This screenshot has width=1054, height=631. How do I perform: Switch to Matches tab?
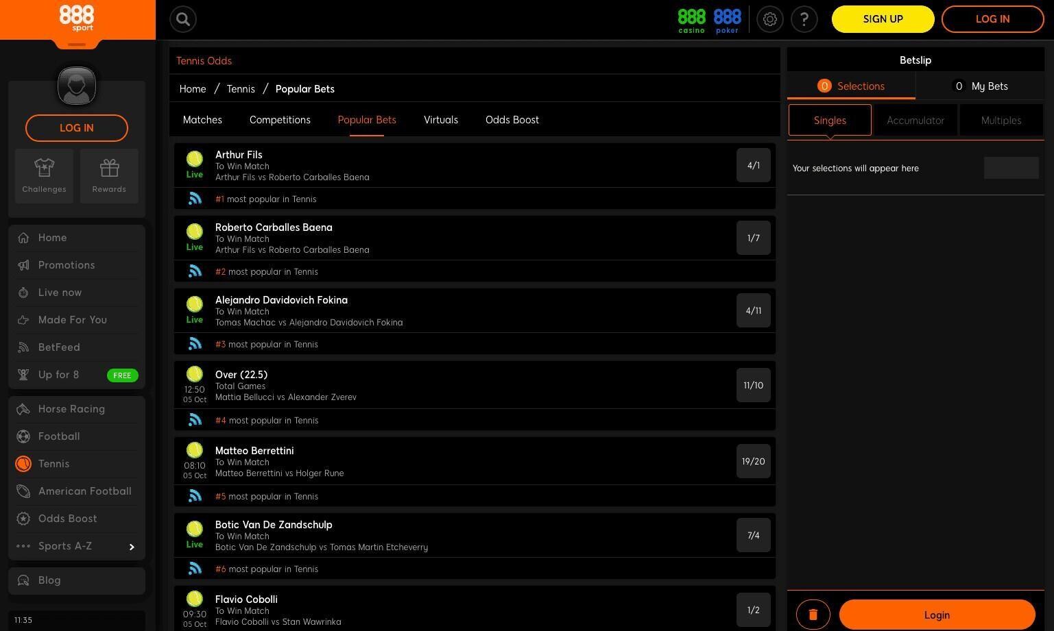pos(202,120)
